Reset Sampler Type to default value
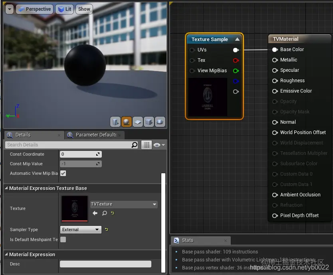The image size is (333, 275). point(107,229)
